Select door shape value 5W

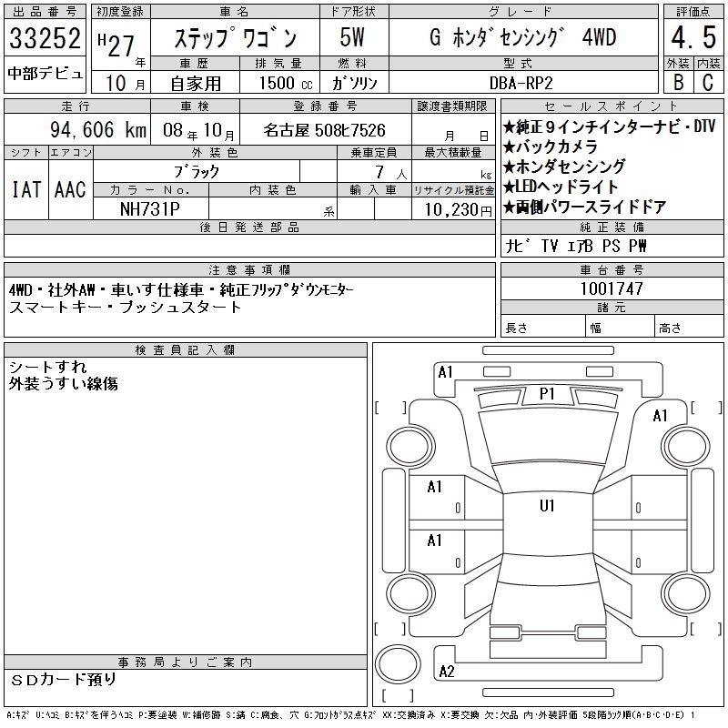352,37
